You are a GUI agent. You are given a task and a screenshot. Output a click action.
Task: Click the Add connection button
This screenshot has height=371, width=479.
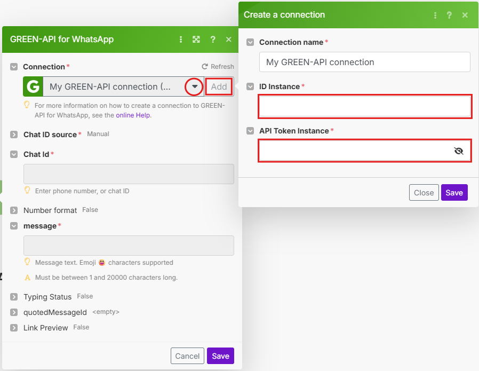pyautogui.click(x=219, y=86)
